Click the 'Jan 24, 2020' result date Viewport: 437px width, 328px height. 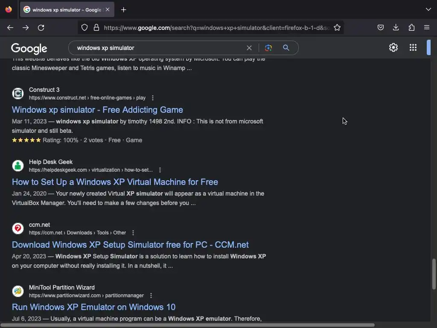coord(29,194)
